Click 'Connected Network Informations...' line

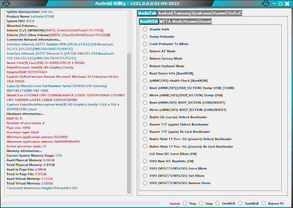point(34,40)
